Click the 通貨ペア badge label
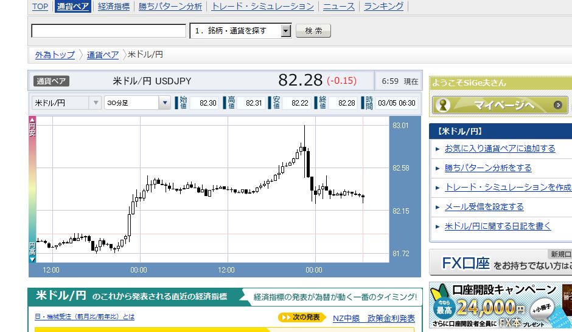 click(x=52, y=81)
